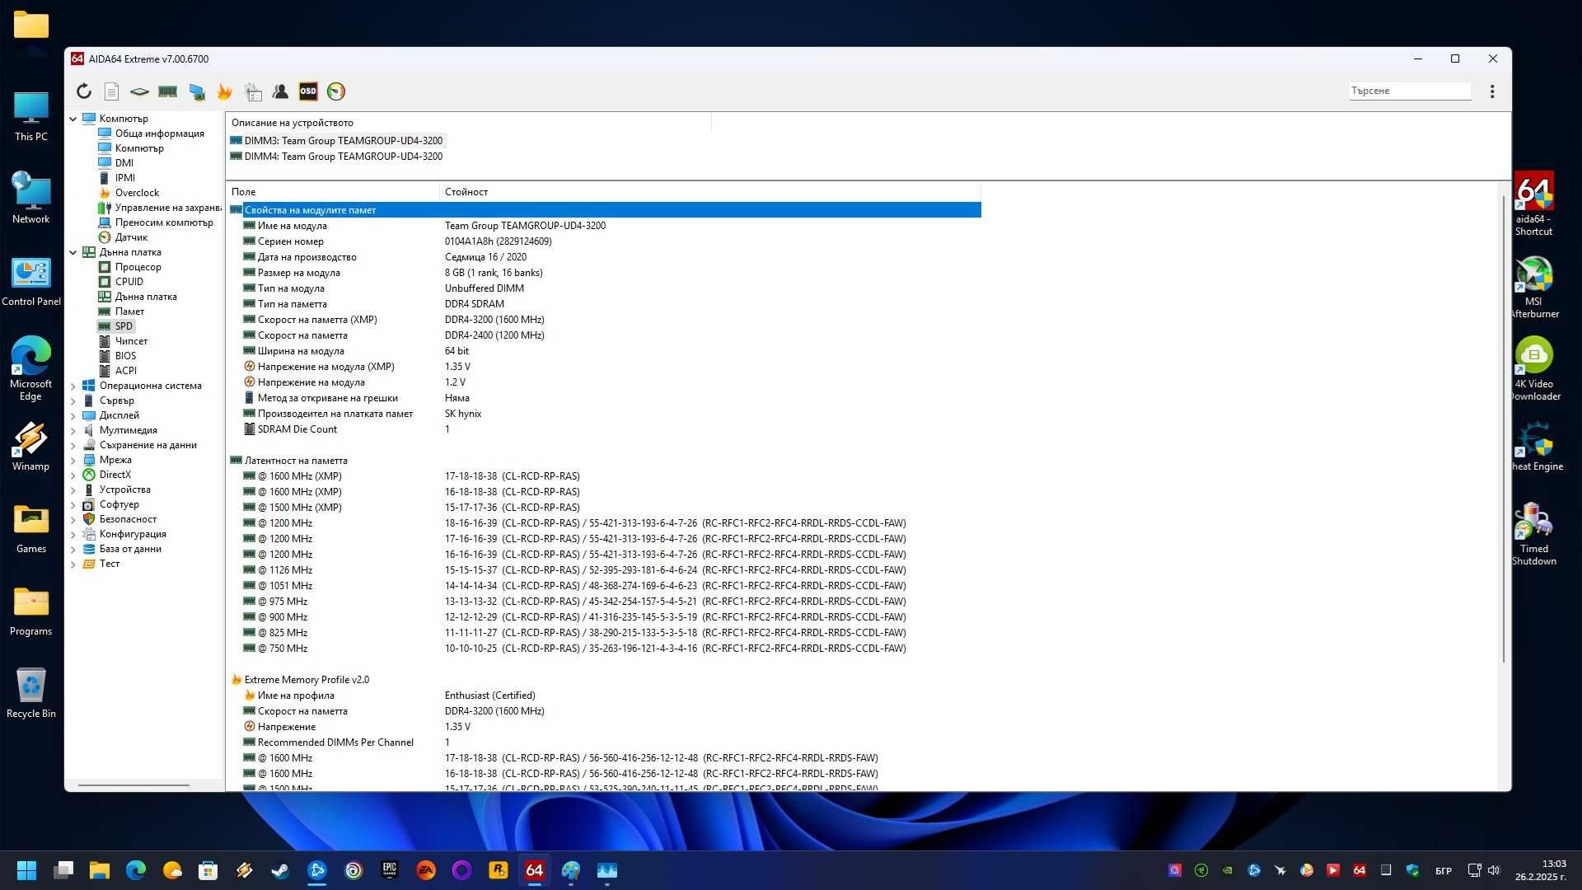Open the Overclock tree item
Screen dimensions: 1582x890
[x=137, y=193]
